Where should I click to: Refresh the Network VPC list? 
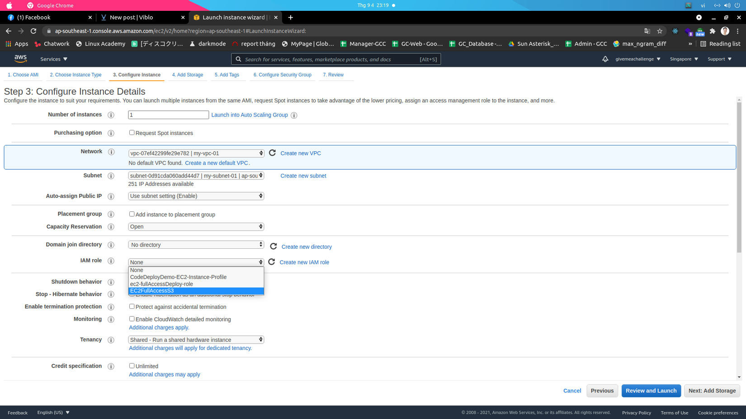272,153
